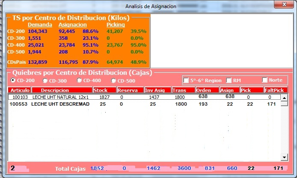Click the CD-400 row label in TS table
Screen dimensions: 297x178
[x=16, y=45]
